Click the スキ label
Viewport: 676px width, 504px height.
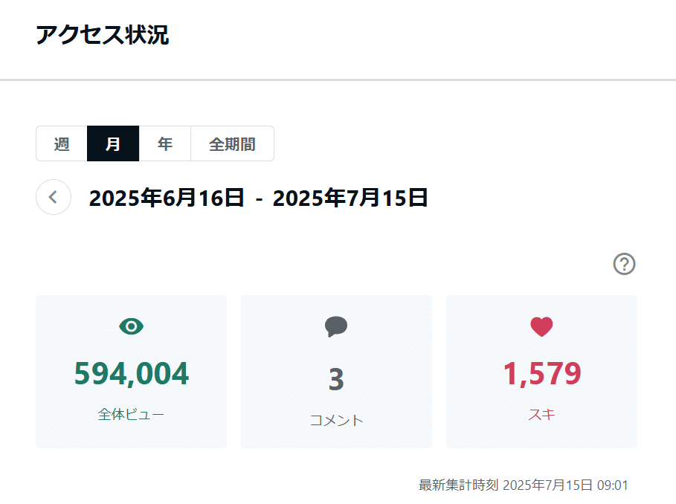(x=541, y=414)
